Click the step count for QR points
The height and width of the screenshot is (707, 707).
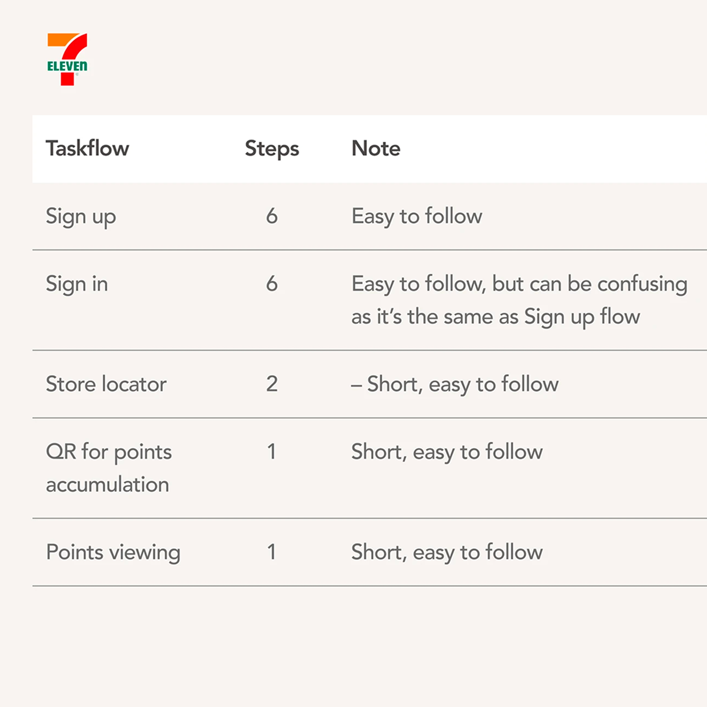[272, 452]
